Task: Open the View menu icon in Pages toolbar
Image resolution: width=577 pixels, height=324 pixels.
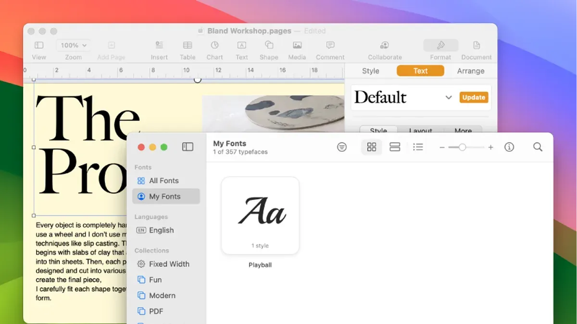Action: [39, 45]
